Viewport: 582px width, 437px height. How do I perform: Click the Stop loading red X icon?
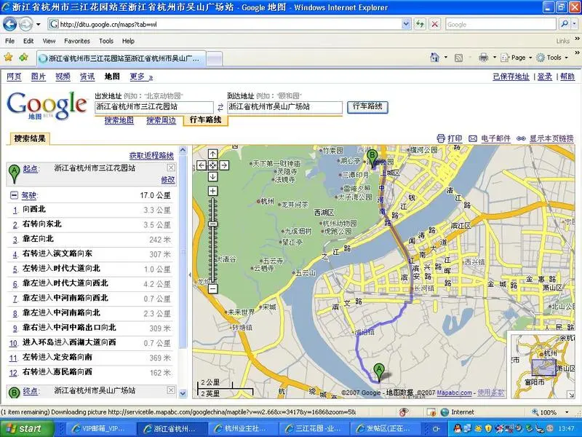click(x=434, y=25)
